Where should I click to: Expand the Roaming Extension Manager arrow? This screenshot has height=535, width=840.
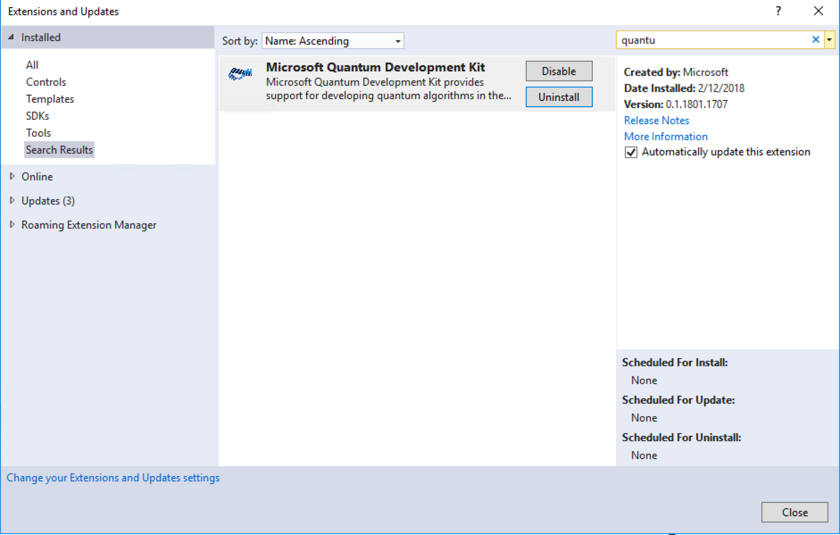click(12, 224)
